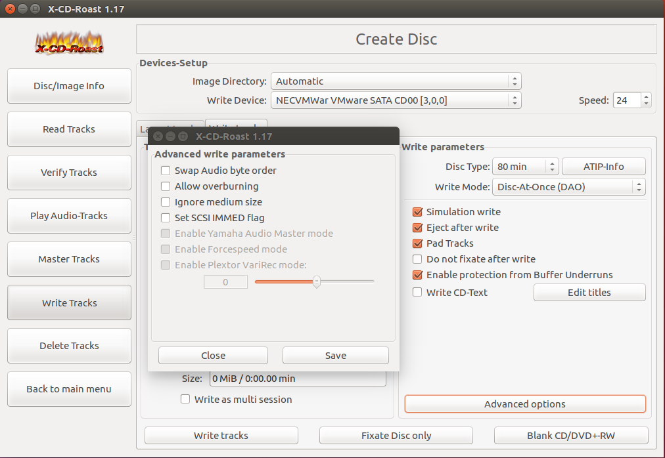Click the Enable Forcespeed mode checkbox
The height and width of the screenshot is (458, 665).
pos(166,249)
